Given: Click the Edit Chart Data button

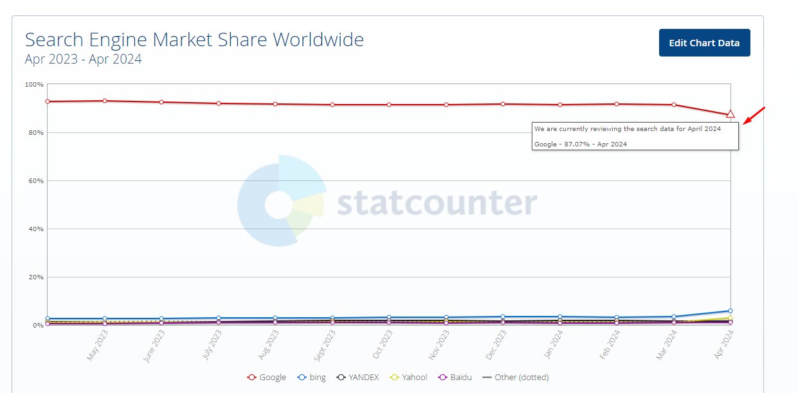Looking at the screenshot, I should coord(704,43).
